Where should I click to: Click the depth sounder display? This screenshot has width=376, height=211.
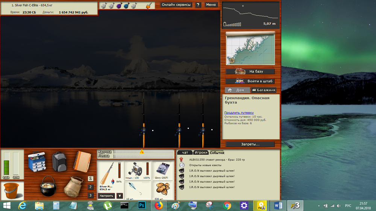tap(250, 15)
